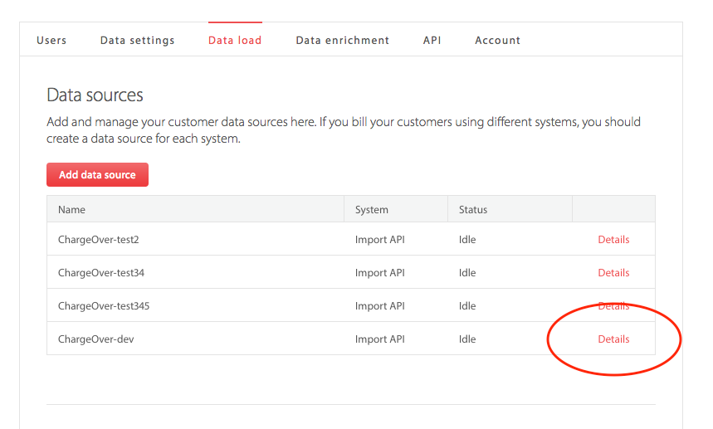
Task: Select the ChargeOver-test2 row name
Action: [x=98, y=240]
